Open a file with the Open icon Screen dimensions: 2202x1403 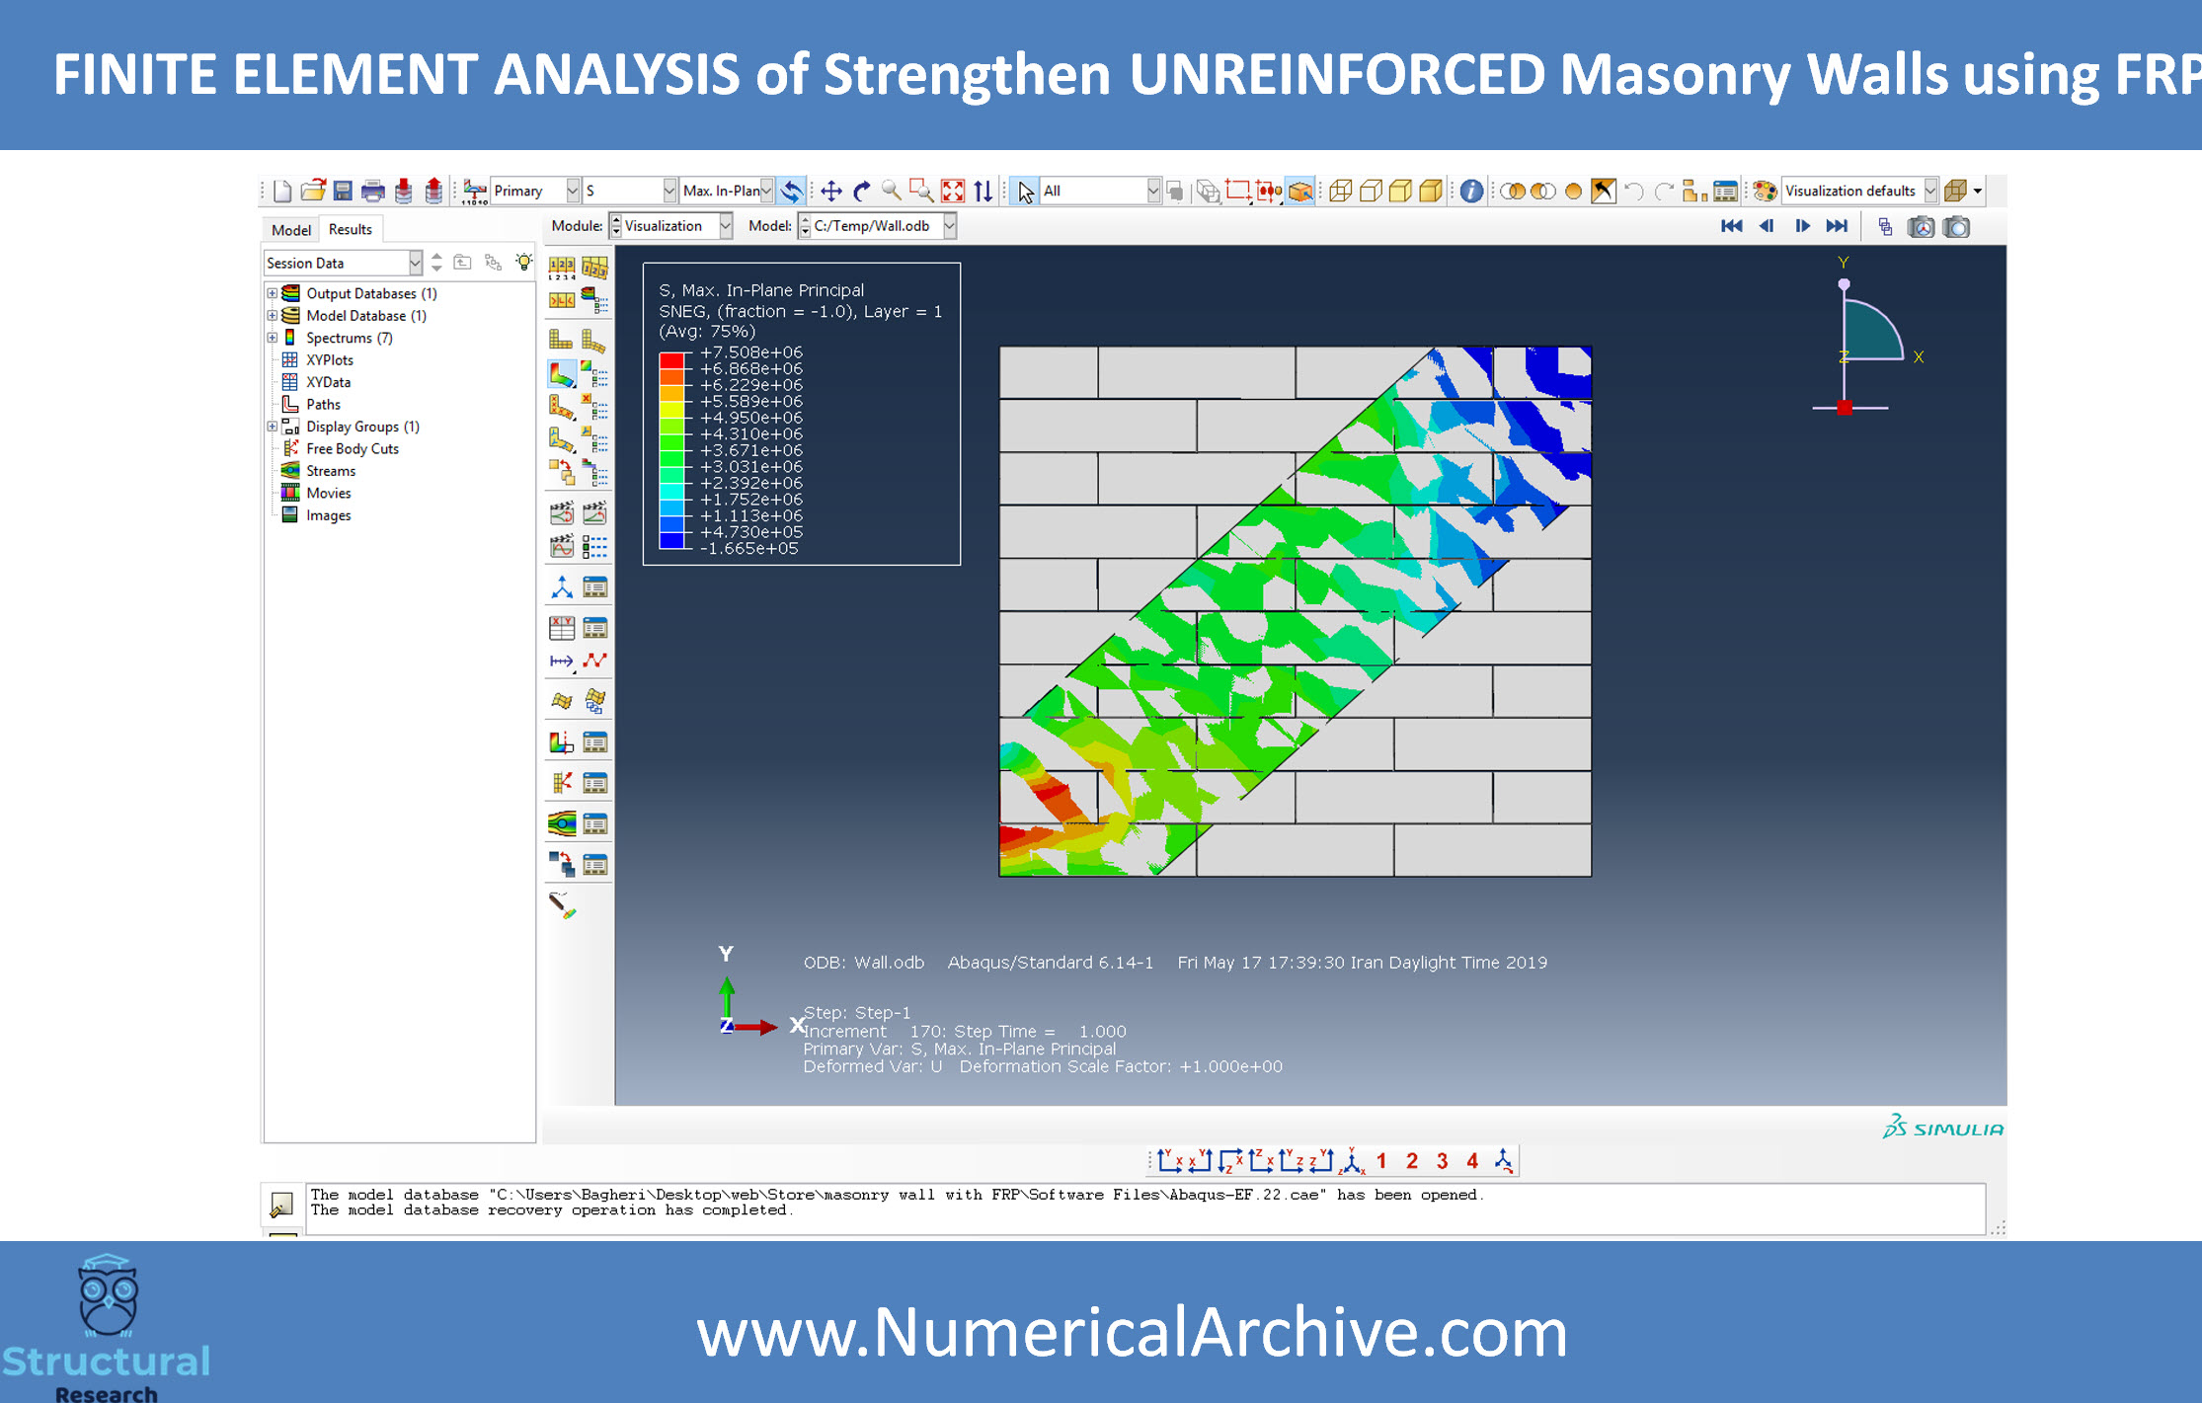[313, 191]
